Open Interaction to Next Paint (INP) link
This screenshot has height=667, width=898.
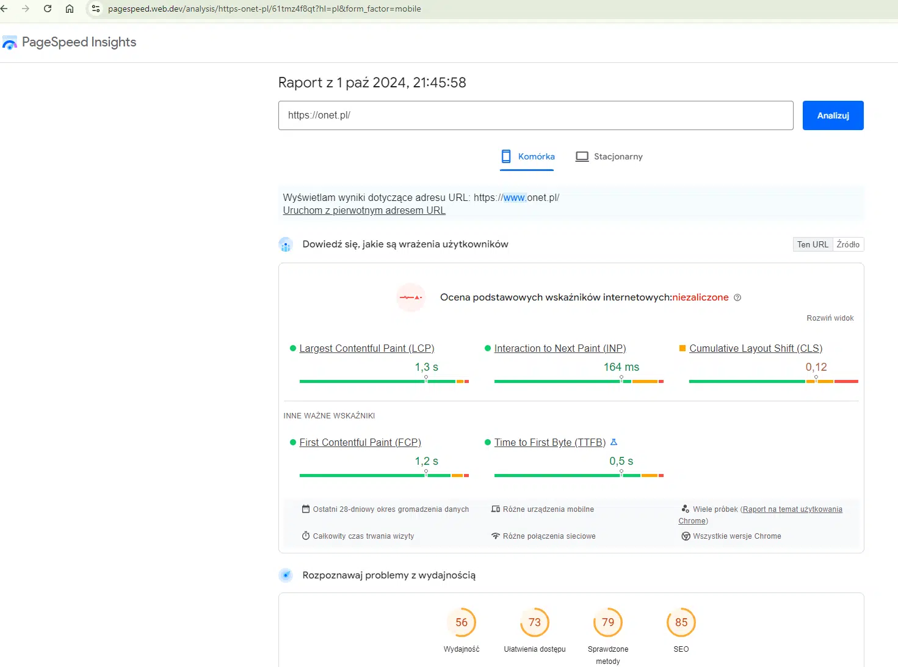point(560,348)
